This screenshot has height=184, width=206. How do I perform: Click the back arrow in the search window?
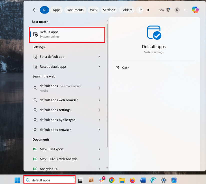[x=35, y=10]
